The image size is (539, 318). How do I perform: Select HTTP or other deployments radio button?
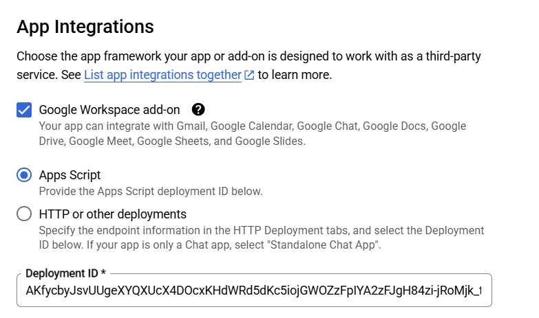24,214
